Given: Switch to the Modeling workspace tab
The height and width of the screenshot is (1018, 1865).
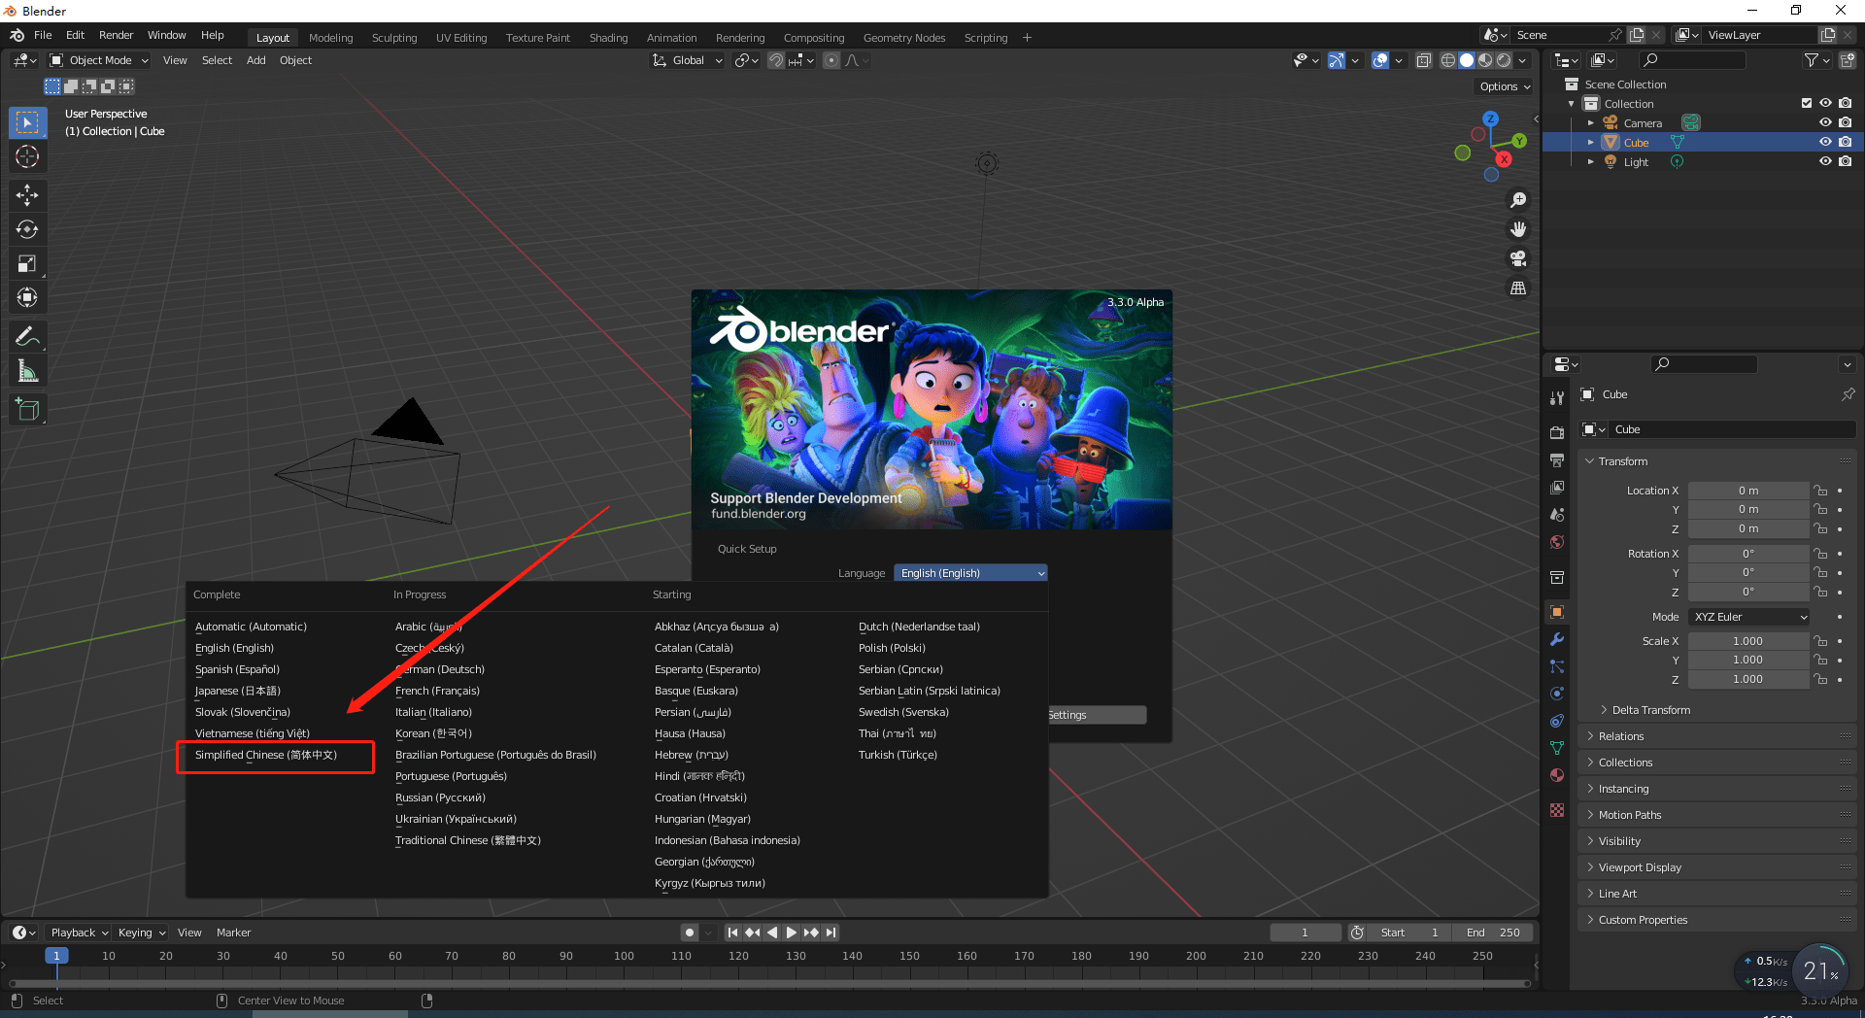Looking at the screenshot, I should tap(330, 38).
